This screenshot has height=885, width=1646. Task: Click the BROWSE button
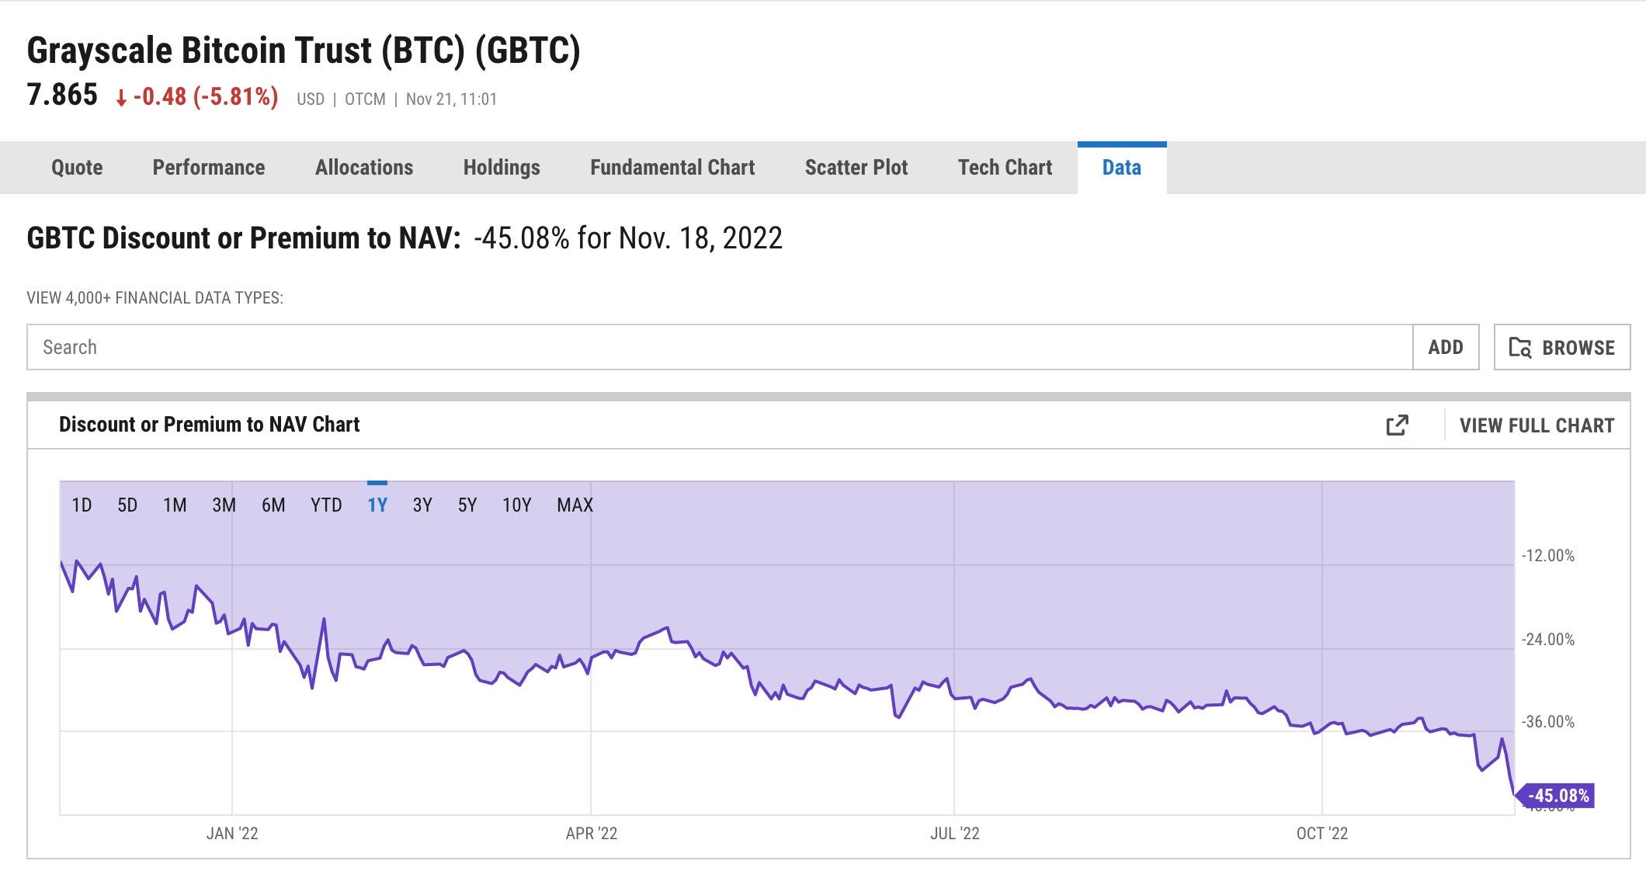(1562, 347)
